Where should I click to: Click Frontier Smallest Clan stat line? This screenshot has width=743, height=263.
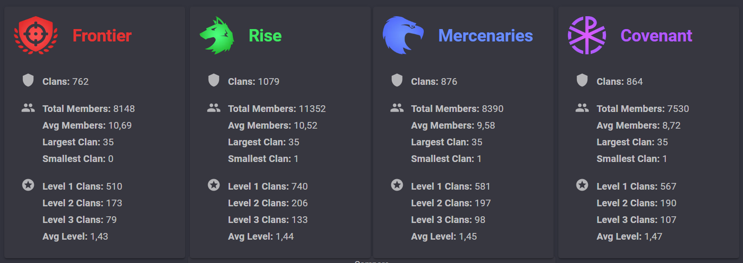click(78, 159)
